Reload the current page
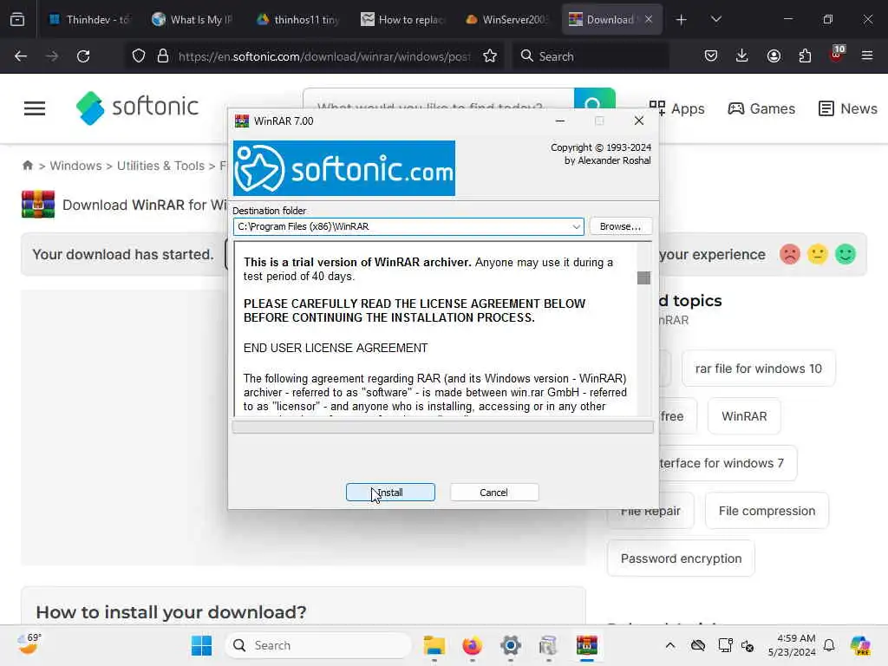The image size is (888, 666). pyautogui.click(x=83, y=56)
